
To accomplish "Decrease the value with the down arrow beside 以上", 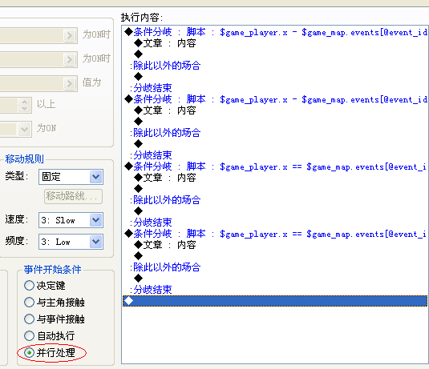I will coord(24,109).
